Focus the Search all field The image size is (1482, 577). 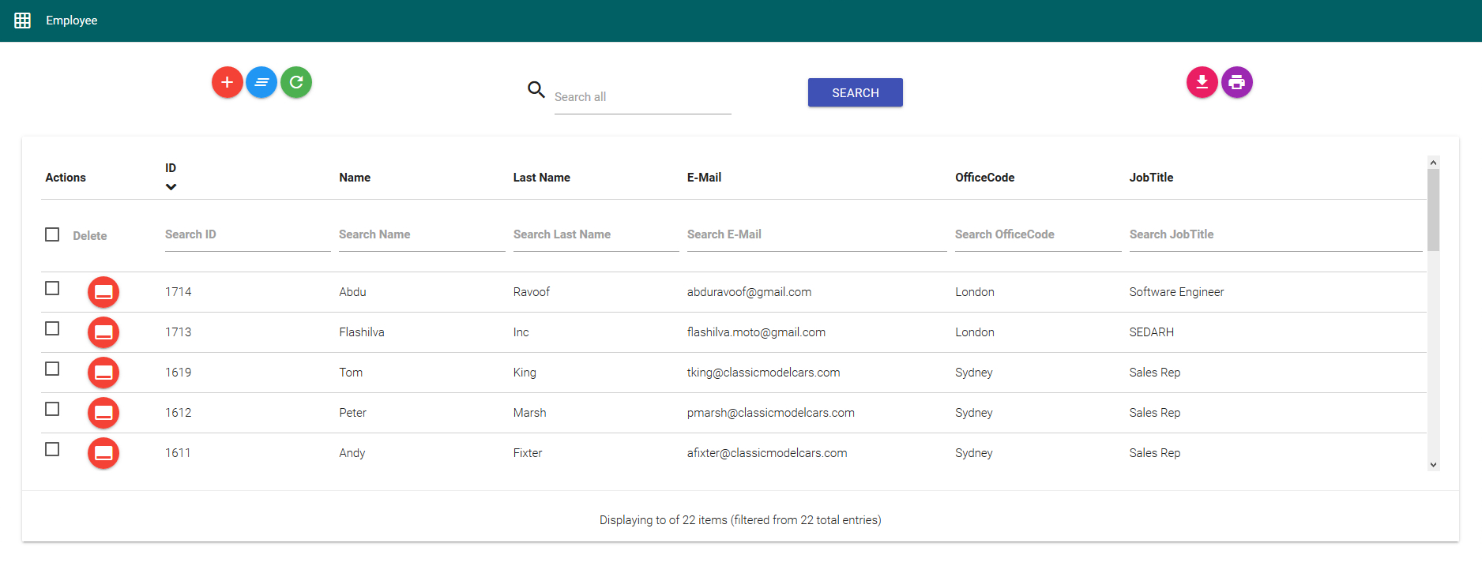point(643,97)
